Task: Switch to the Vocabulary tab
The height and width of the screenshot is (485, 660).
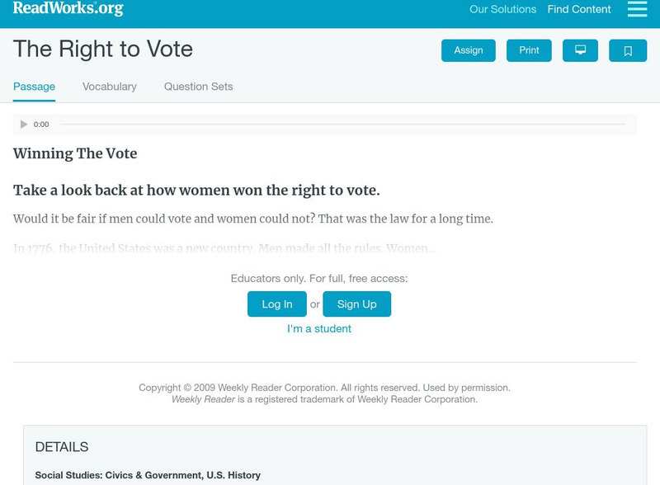Action: (x=110, y=87)
